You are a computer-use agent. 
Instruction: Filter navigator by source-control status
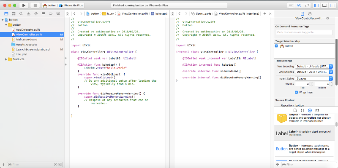click(60, 165)
